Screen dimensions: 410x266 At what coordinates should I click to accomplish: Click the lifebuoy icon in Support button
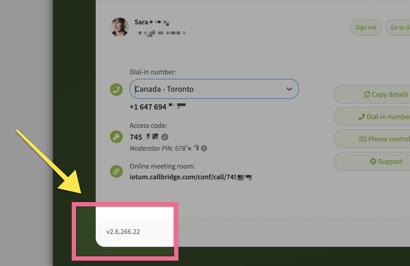[373, 161]
